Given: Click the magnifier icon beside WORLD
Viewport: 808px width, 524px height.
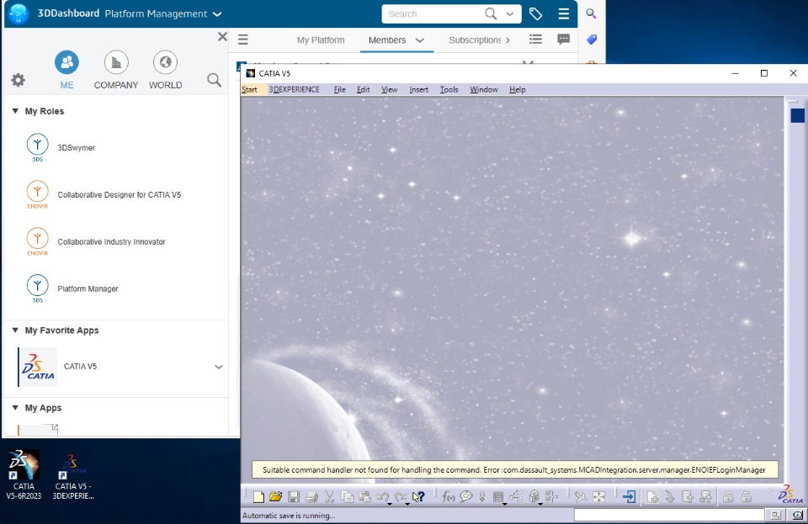Looking at the screenshot, I should click(x=214, y=80).
